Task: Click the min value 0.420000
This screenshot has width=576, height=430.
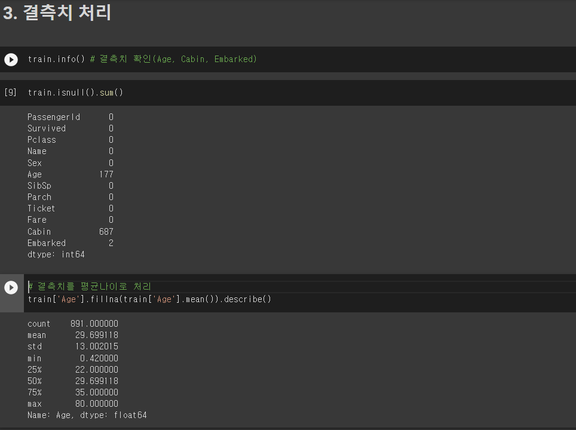Action: pyautogui.click(x=99, y=358)
